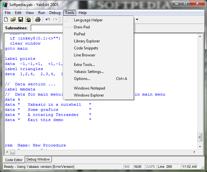
Task: Click the Save All toolbar icon
Action: pyautogui.click(x=28, y=19)
